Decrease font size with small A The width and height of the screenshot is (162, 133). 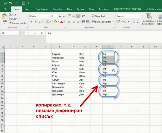click(x=64, y=16)
